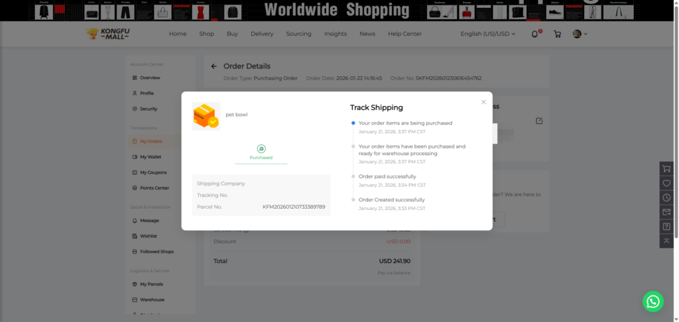Click the back-to-top arrow icon

[x=666, y=241]
